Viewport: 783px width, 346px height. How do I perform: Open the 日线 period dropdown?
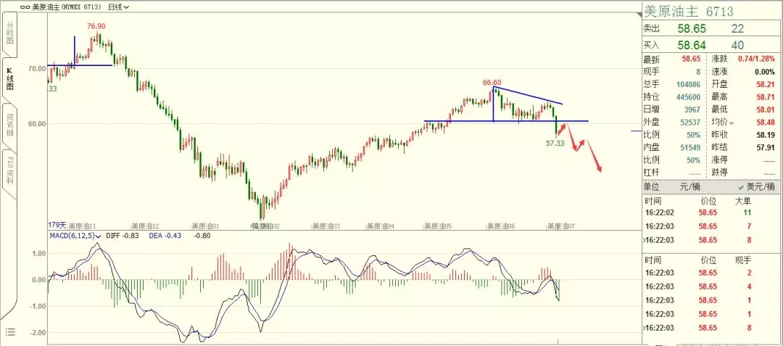(x=118, y=7)
